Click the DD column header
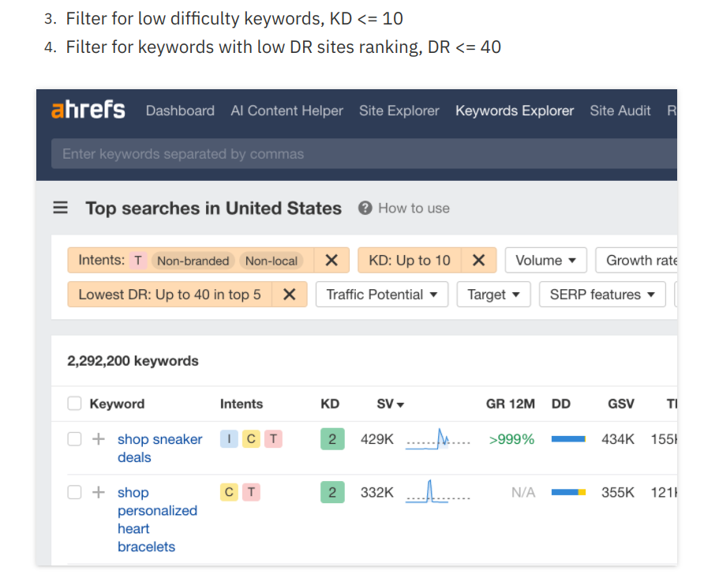Screen dimensions: 704x575 (x=561, y=404)
